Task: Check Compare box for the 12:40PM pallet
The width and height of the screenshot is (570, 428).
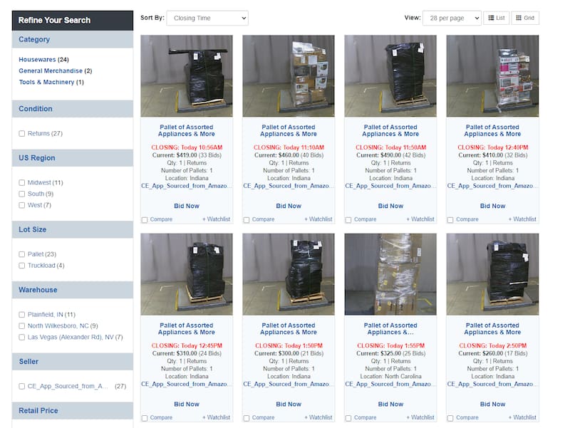Action: coord(450,220)
